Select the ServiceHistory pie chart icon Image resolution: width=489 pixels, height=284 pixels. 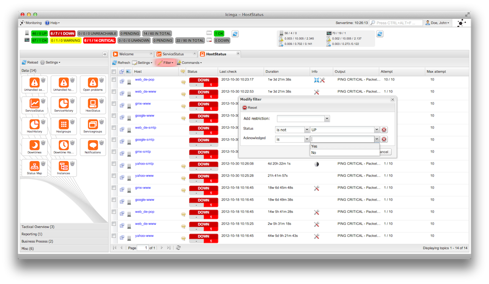[x=63, y=104]
